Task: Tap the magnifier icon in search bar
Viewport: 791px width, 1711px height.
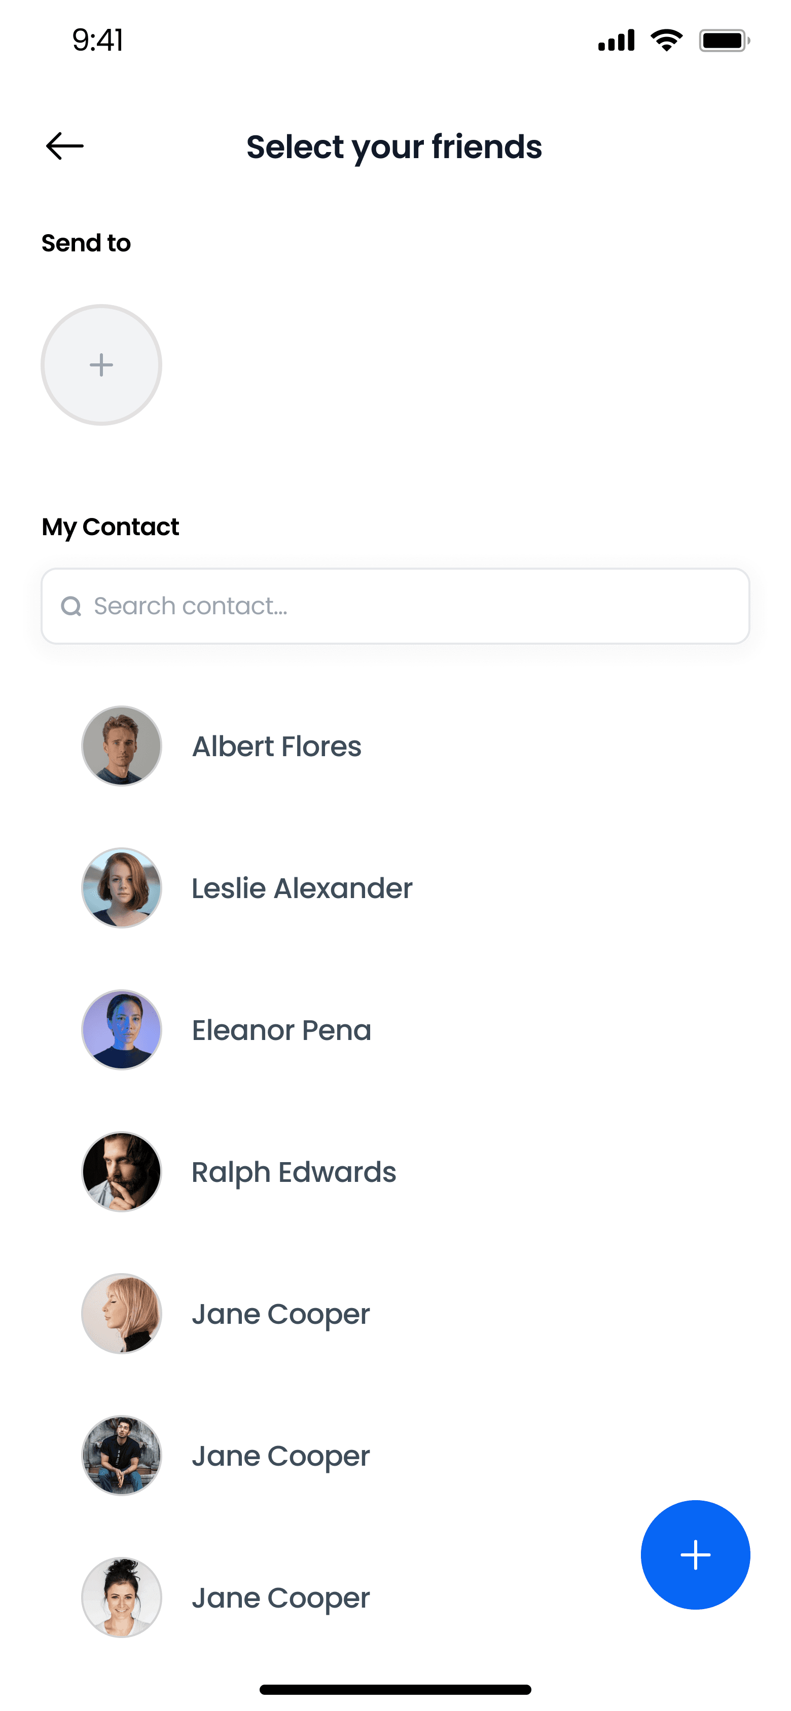Action: click(71, 606)
